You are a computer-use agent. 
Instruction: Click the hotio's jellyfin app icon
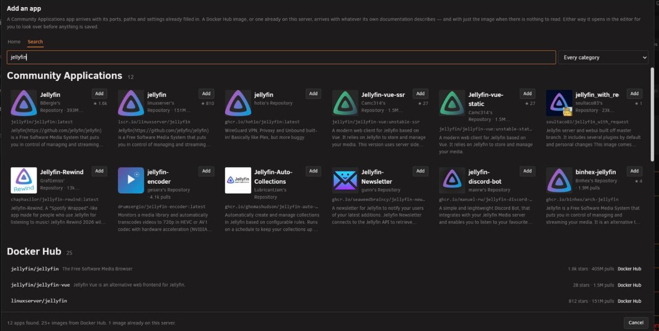238,103
